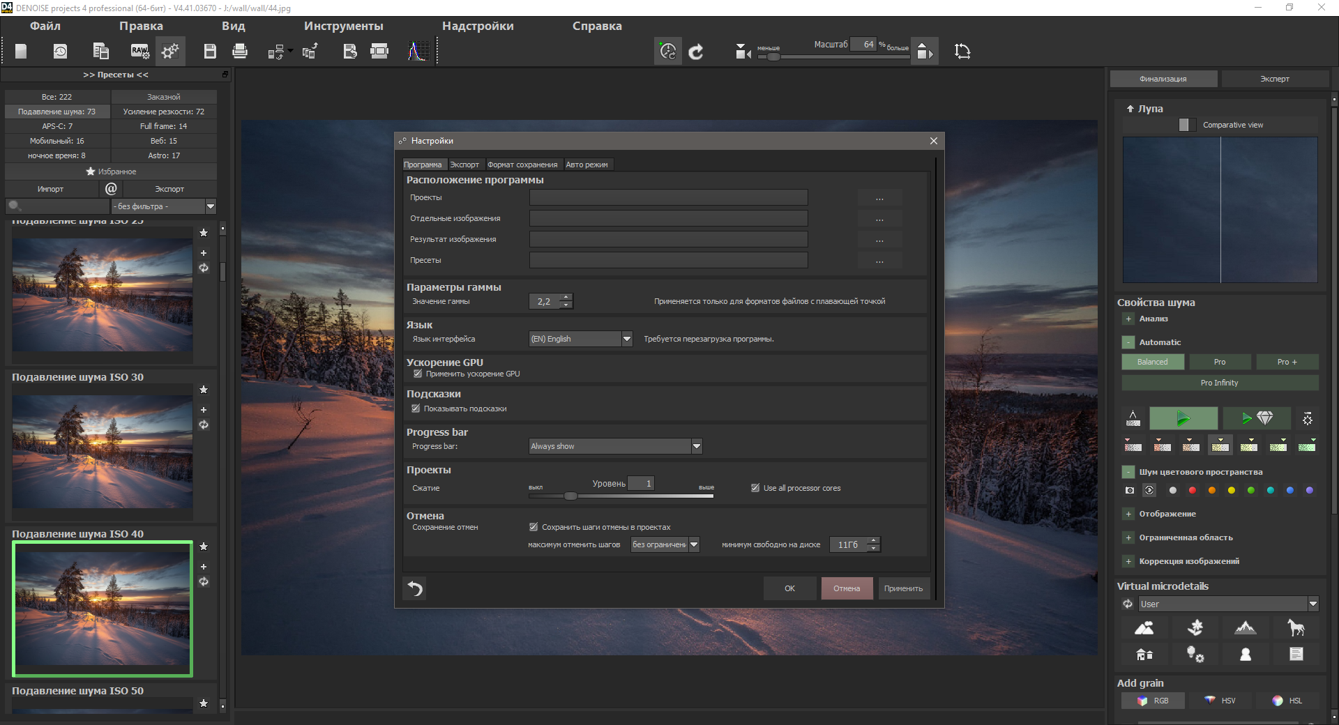This screenshot has height=725, width=1339.
Task: Click the gears settings toolbar icon
Action: click(170, 52)
